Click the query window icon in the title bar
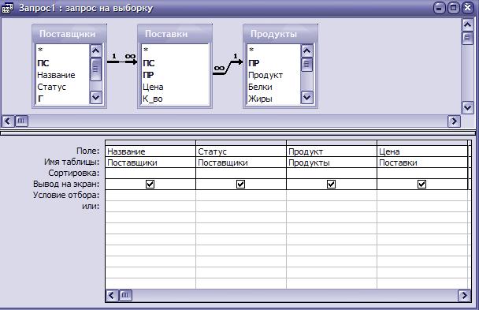Screen dimensions: 479x310 click(x=7, y=8)
